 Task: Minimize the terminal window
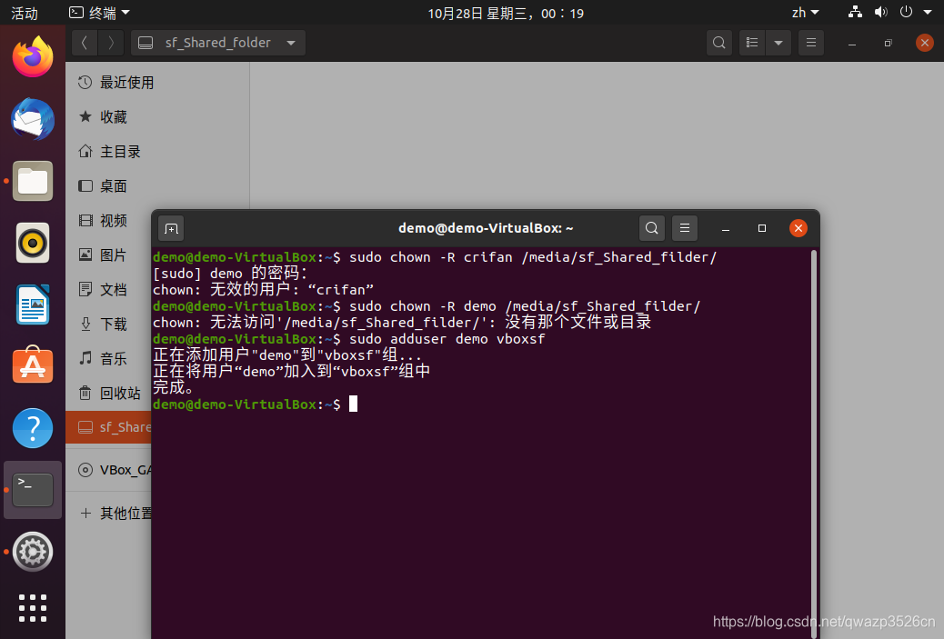726,229
